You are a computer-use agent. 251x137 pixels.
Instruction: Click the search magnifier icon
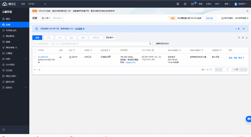[x=150, y=44]
